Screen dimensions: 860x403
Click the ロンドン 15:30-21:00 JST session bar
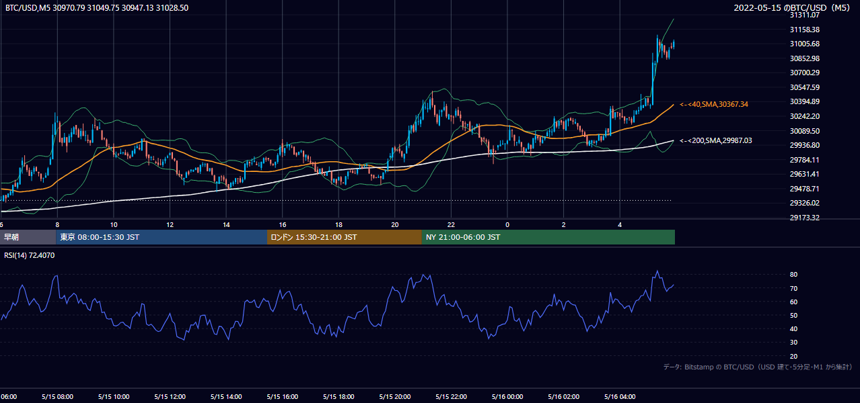pos(345,237)
